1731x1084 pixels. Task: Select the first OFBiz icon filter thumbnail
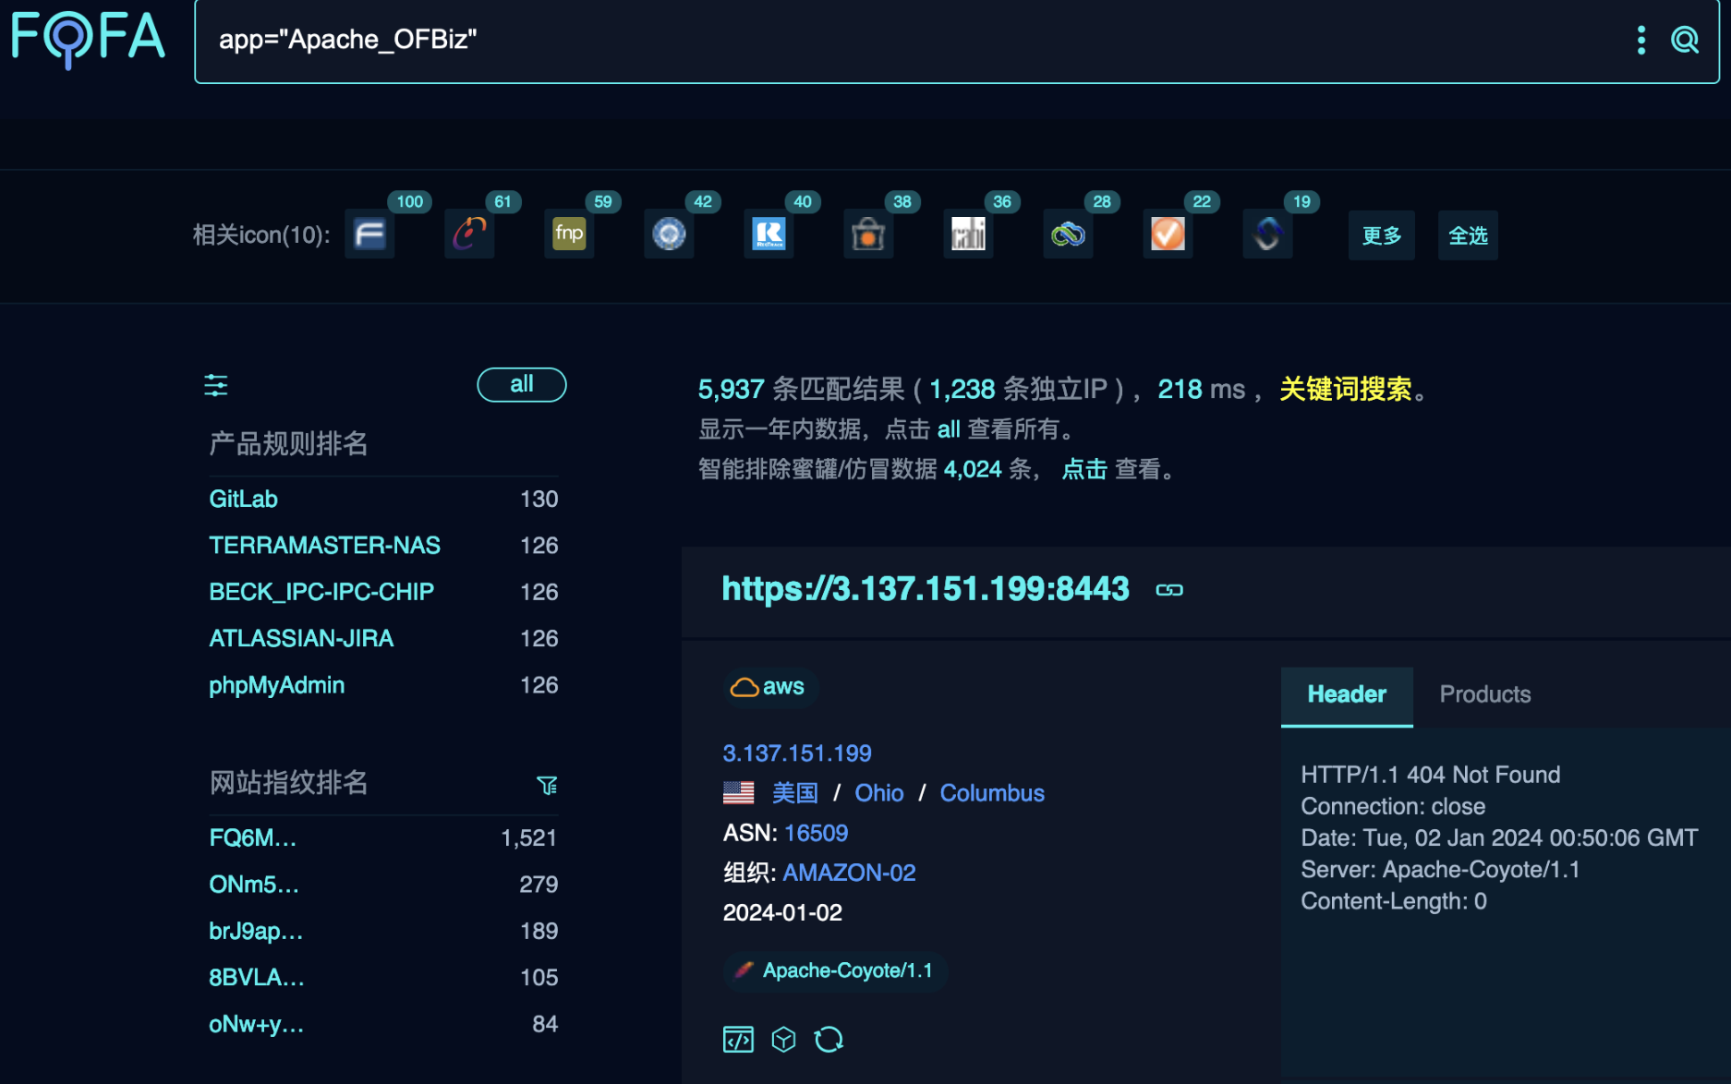[369, 235]
